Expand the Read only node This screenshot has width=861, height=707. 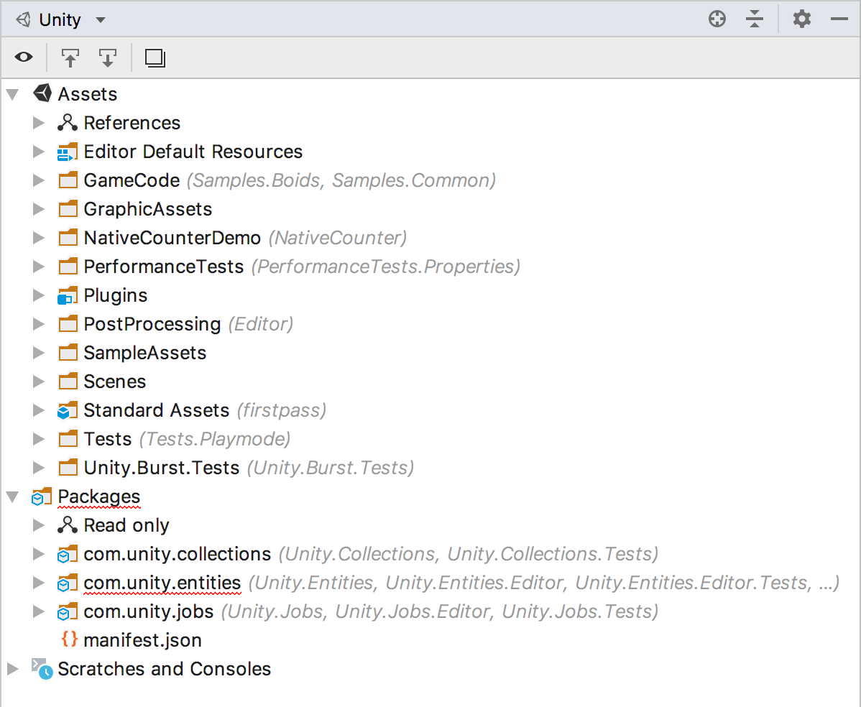[x=38, y=525]
